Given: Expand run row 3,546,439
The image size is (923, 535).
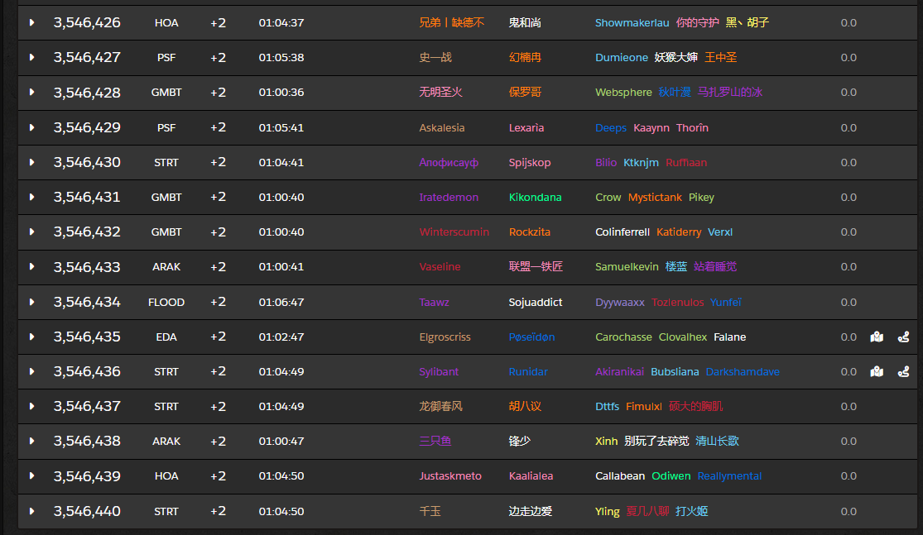Looking at the screenshot, I should tap(31, 476).
